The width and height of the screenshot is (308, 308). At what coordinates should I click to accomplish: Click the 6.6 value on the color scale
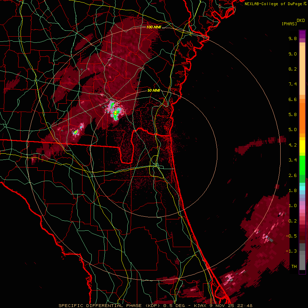click(293, 99)
